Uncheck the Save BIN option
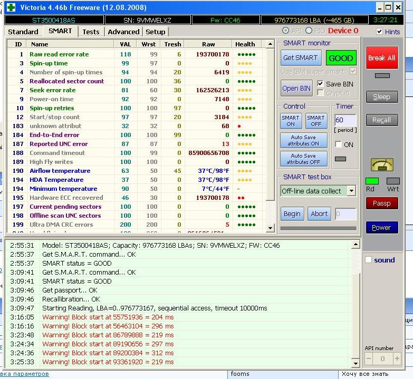This screenshot has width=413, height=379. (x=320, y=84)
